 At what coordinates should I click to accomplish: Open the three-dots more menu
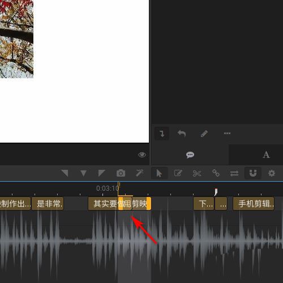pos(227,134)
